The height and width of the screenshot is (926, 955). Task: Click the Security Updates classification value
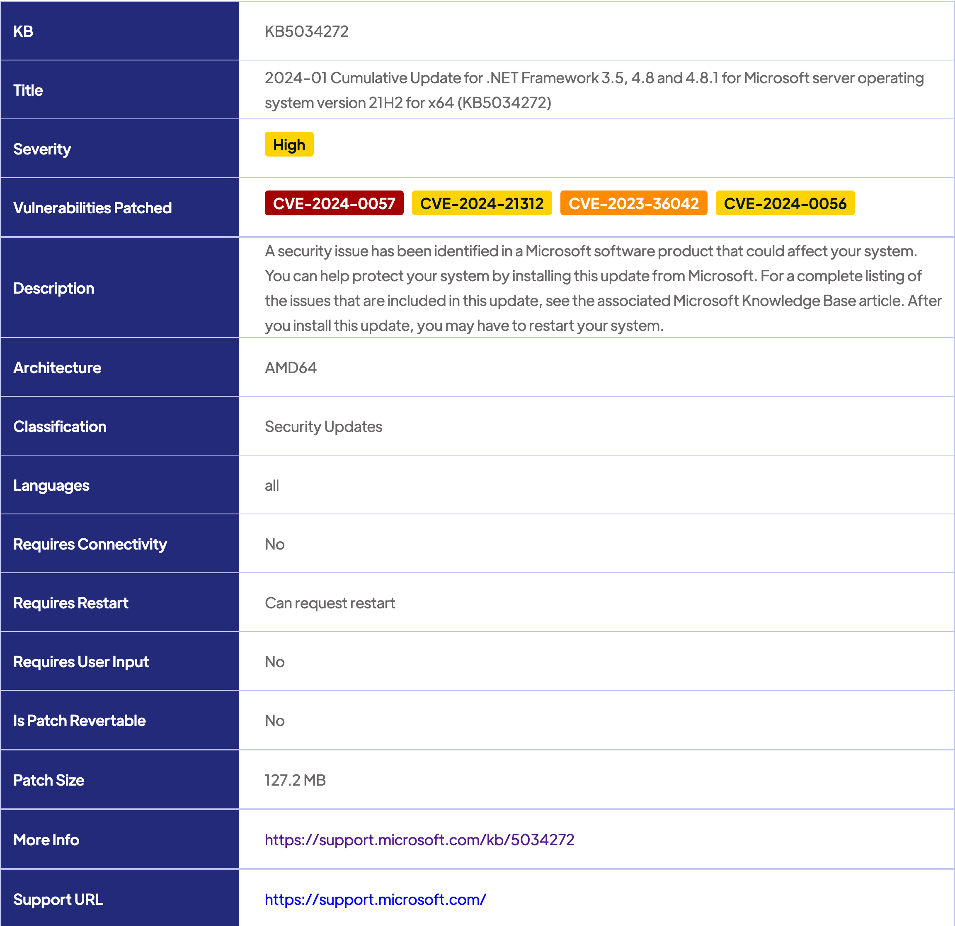[323, 427]
